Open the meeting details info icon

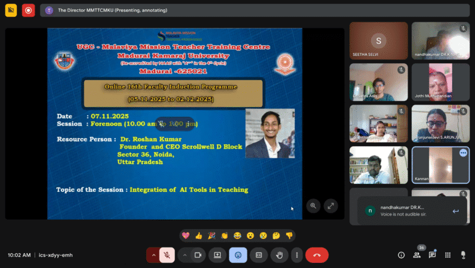(x=401, y=254)
